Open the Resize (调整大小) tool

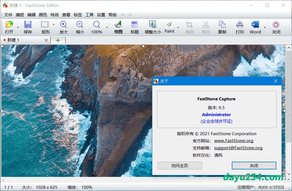153,25
